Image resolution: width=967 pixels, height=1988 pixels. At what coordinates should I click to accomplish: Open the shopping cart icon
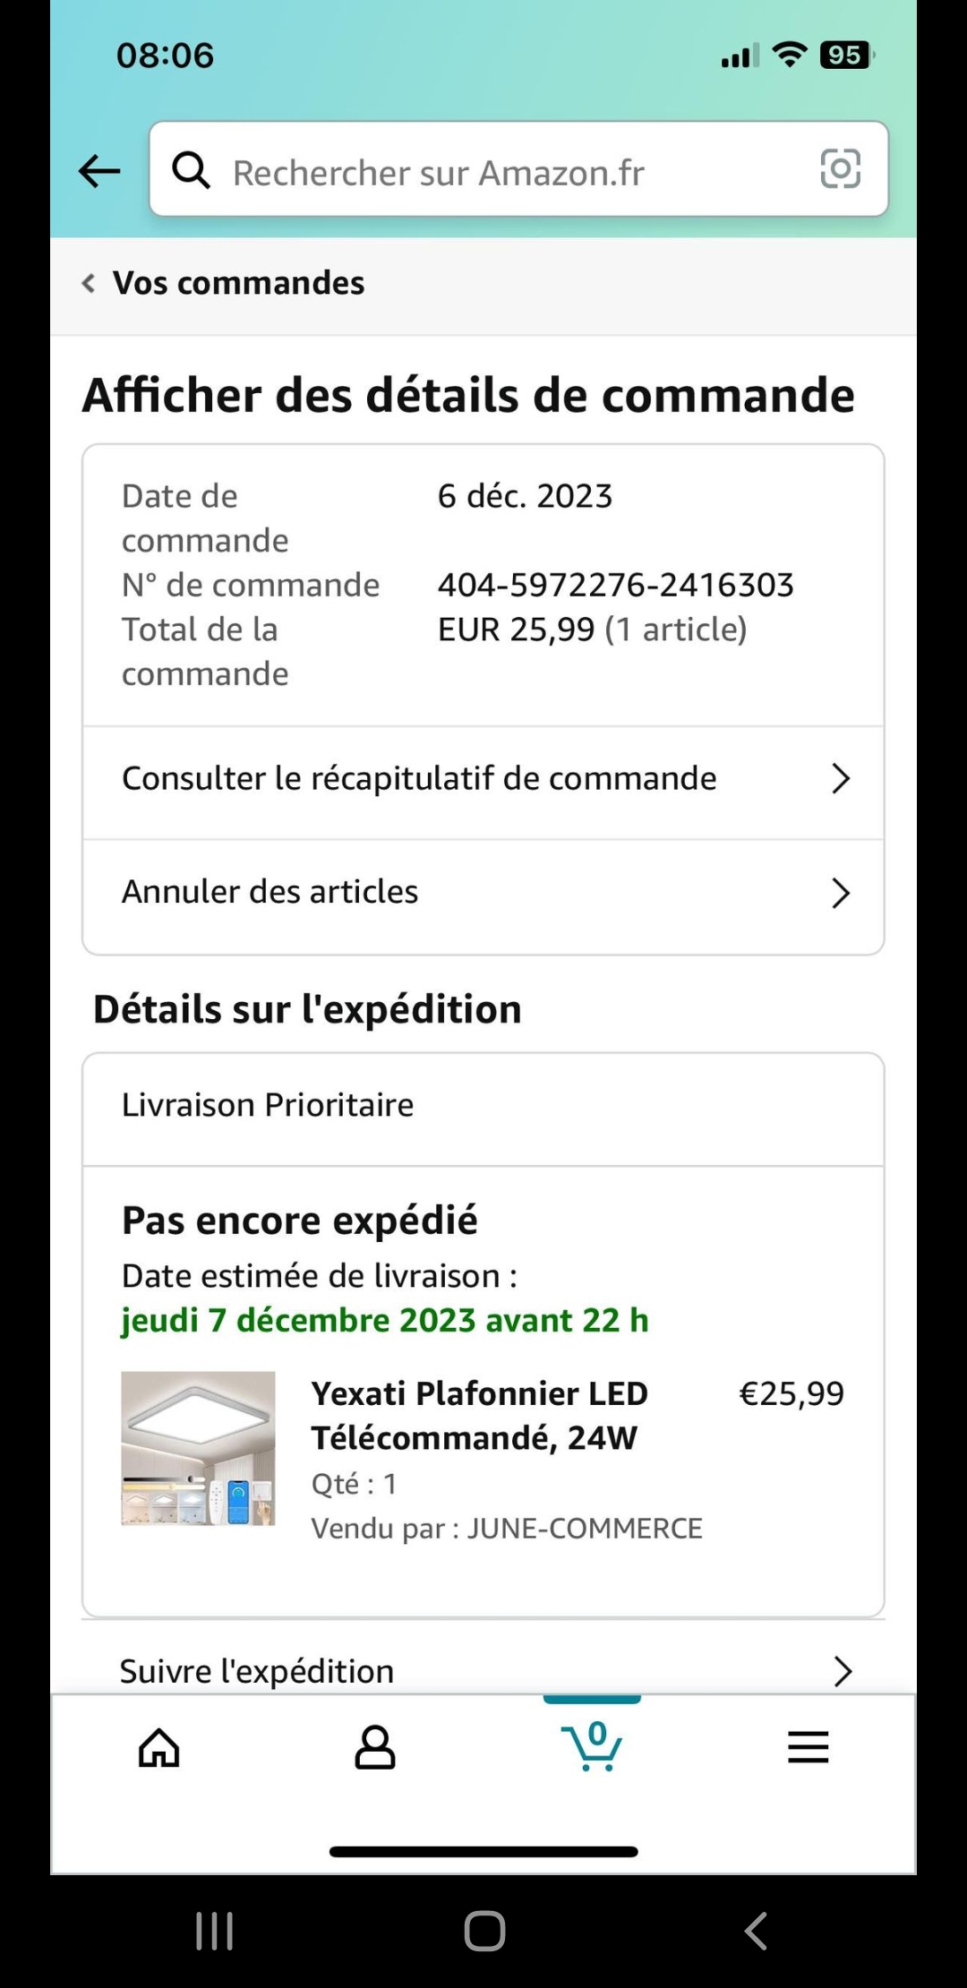[592, 1747]
